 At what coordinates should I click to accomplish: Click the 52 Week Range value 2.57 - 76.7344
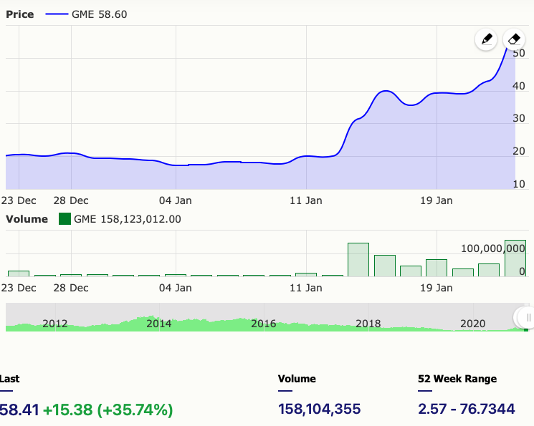point(467,409)
